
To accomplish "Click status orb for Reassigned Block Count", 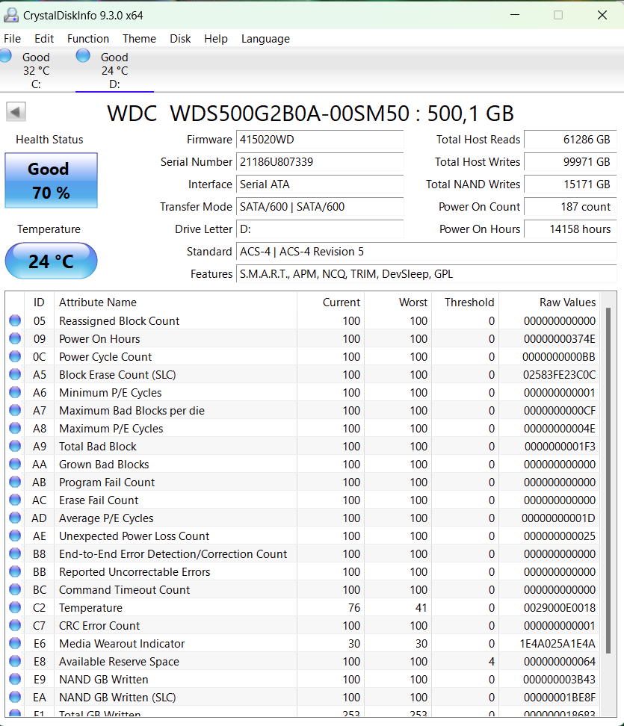I will [15, 321].
